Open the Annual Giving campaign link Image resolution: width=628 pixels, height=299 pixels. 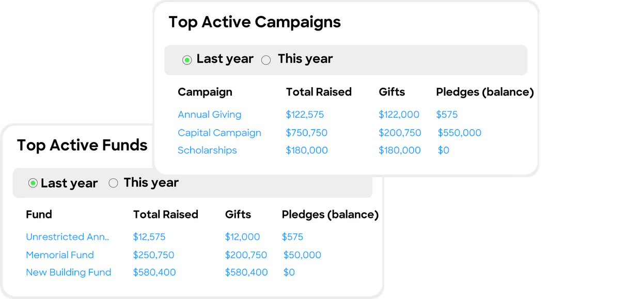click(209, 115)
